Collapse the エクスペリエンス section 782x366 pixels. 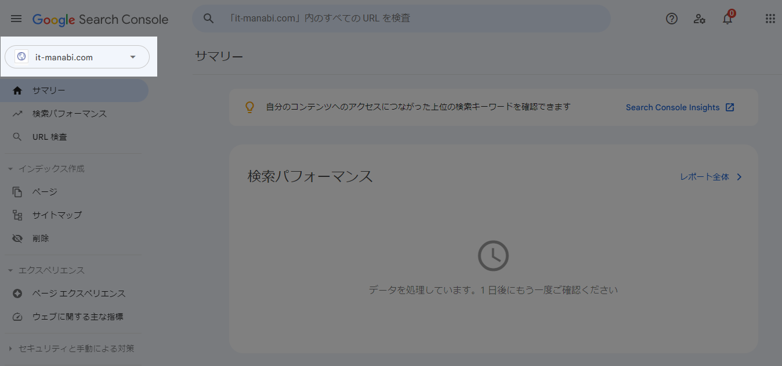[x=10, y=270]
